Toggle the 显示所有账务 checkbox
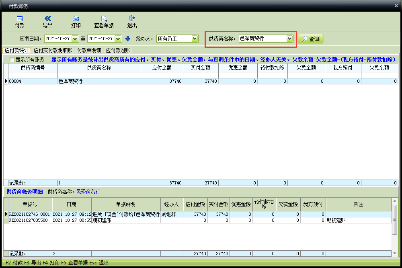402x268 pixels. [x=12, y=60]
